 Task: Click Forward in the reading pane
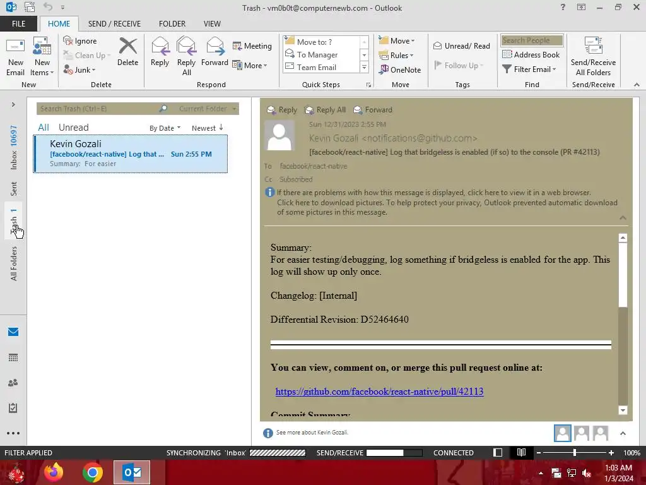click(373, 110)
